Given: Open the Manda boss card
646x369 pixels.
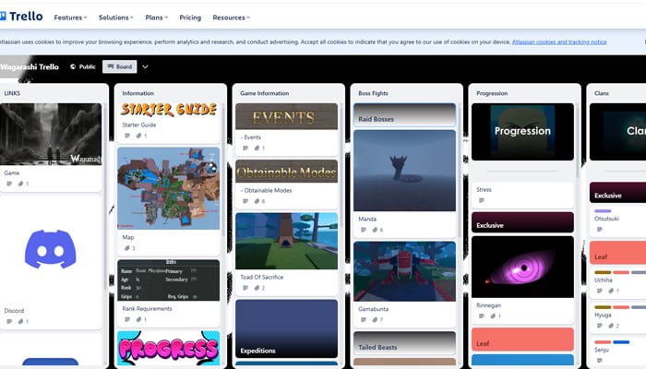Looking at the screenshot, I should [404, 184].
